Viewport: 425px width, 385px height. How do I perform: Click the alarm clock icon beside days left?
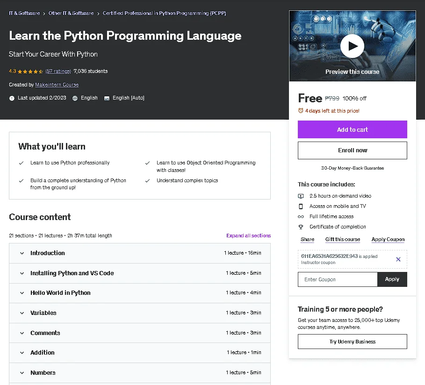[301, 111]
